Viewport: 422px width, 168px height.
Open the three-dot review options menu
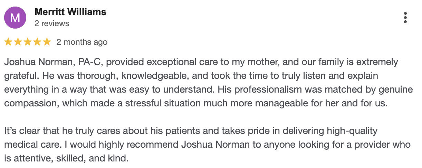click(405, 18)
